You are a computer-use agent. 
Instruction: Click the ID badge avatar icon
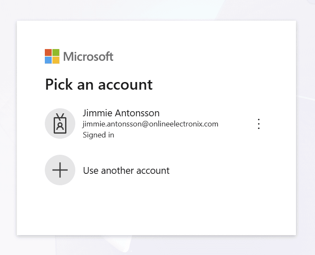[60, 123]
